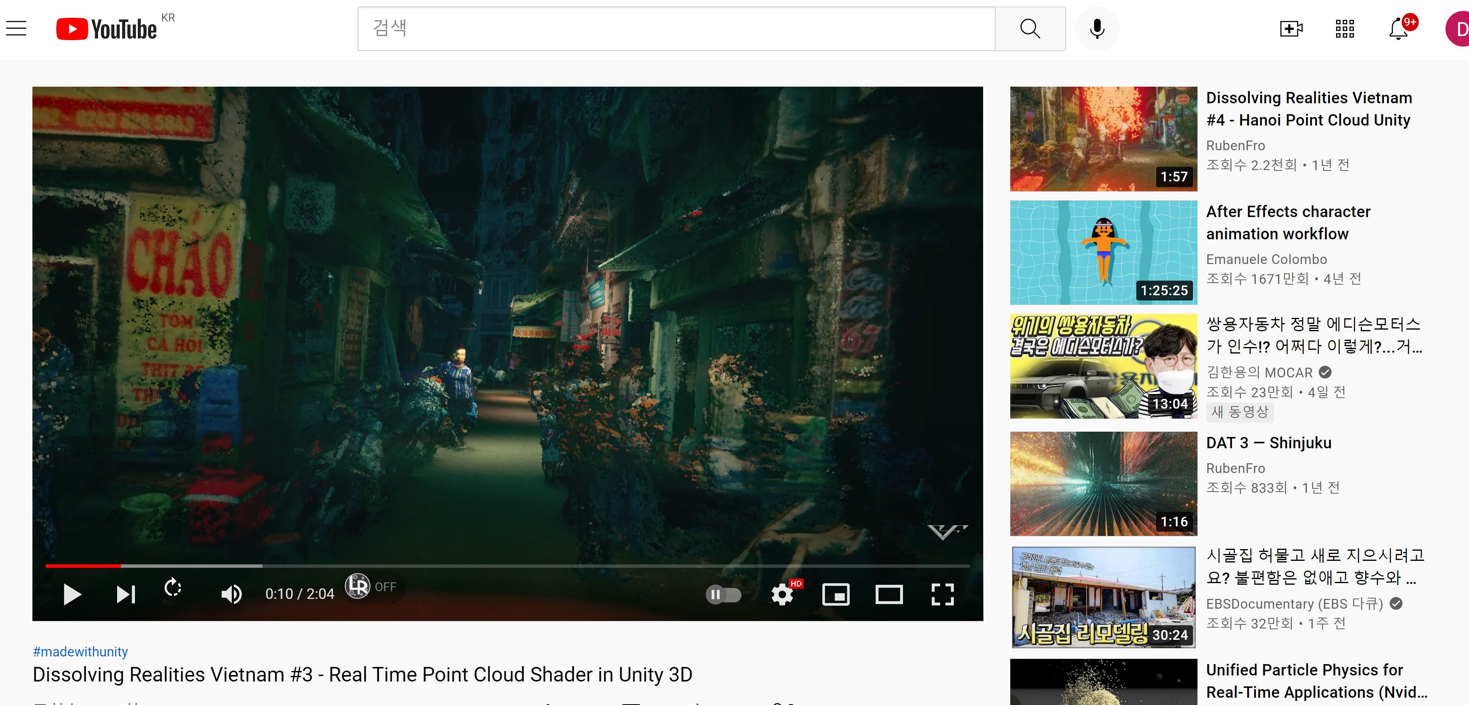Click the 조회수 32만회 view count
This screenshot has width=1469, height=705.
(x=1249, y=624)
